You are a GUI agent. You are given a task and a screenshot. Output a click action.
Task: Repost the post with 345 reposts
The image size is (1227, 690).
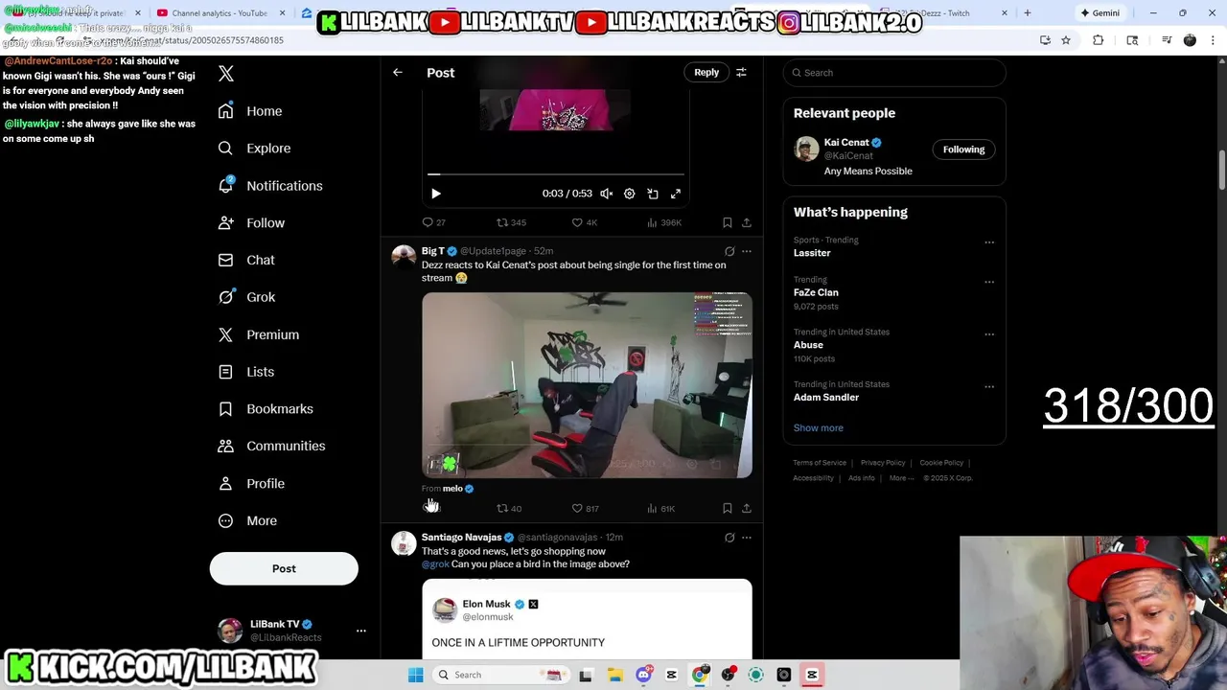pos(511,222)
